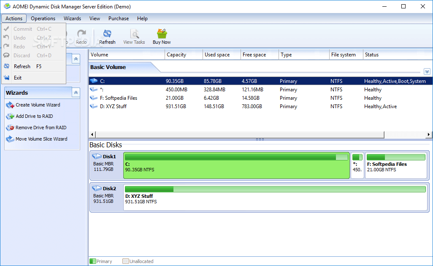Click Create Volume Wizard link

[38, 105]
